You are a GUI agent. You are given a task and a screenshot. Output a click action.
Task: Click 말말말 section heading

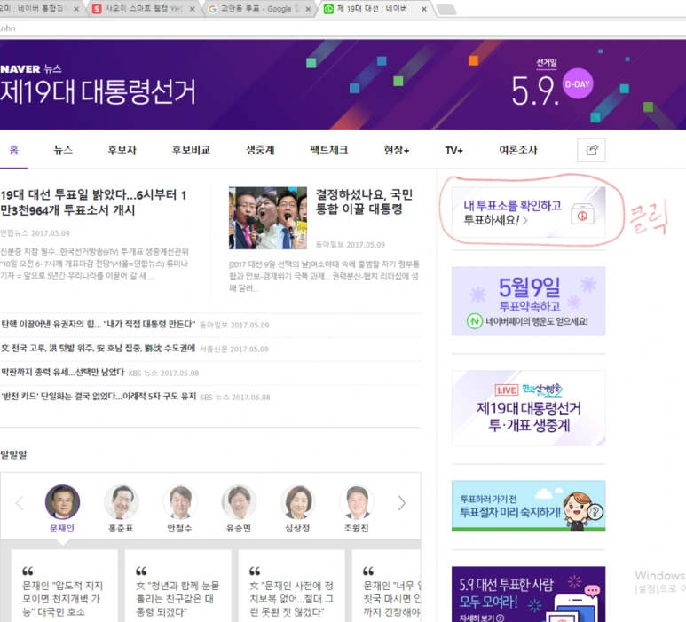pyautogui.click(x=13, y=454)
